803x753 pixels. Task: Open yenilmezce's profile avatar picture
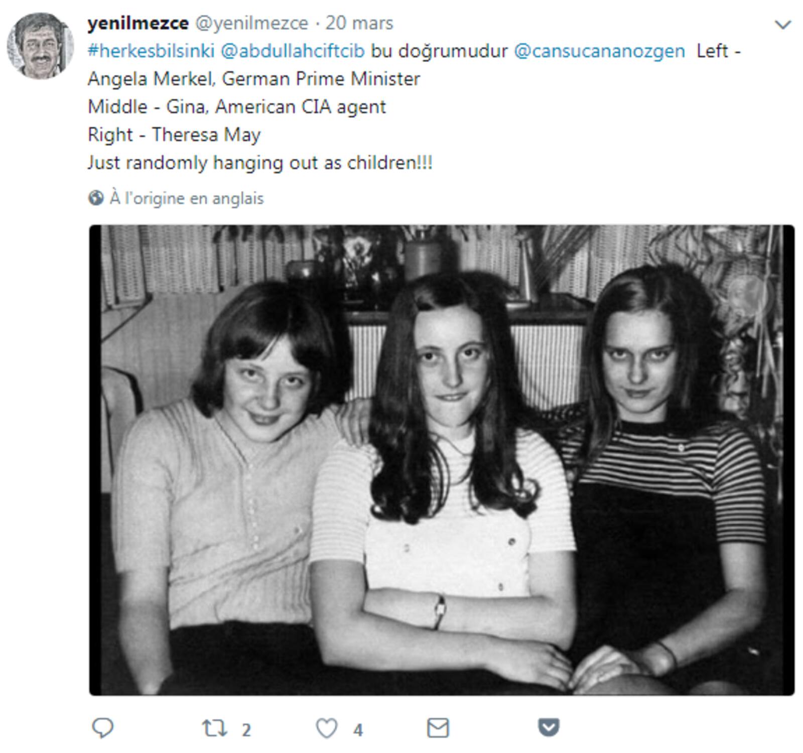(40, 46)
